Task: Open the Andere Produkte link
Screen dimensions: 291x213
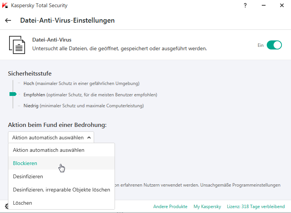Action: click(x=170, y=207)
